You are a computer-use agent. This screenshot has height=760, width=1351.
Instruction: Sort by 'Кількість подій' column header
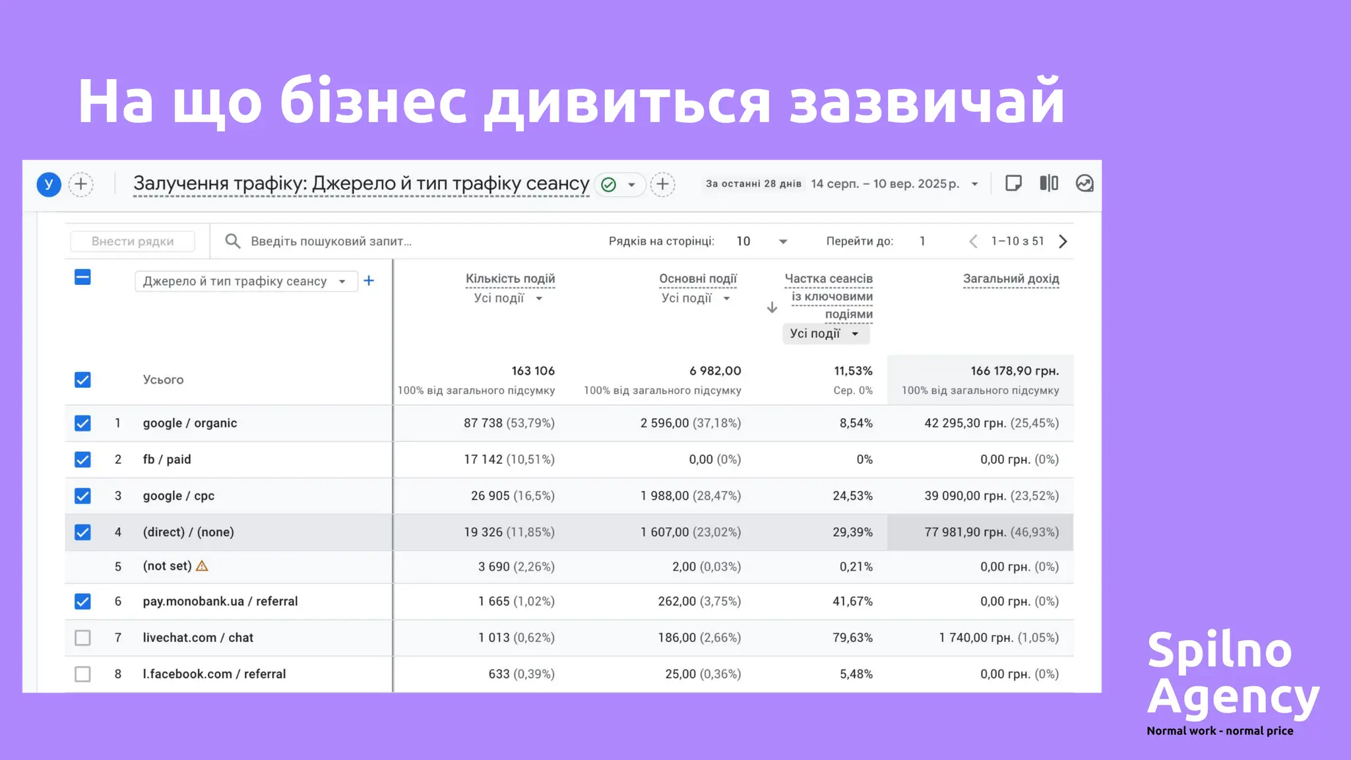click(x=511, y=279)
